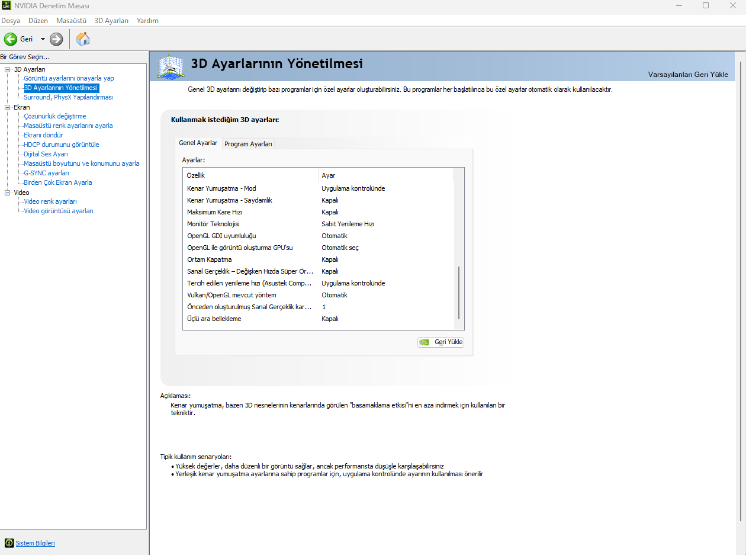Open G-SYNC ayarları
The height and width of the screenshot is (555, 746).
47,173
